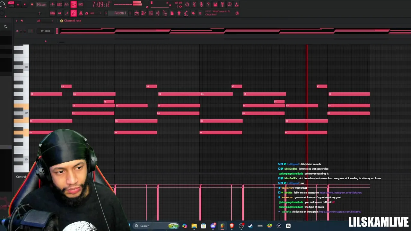Screen dimensions: 411x231
Task: Open first BotRix Instagram link in chat
Action: click(x=340, y=193)
